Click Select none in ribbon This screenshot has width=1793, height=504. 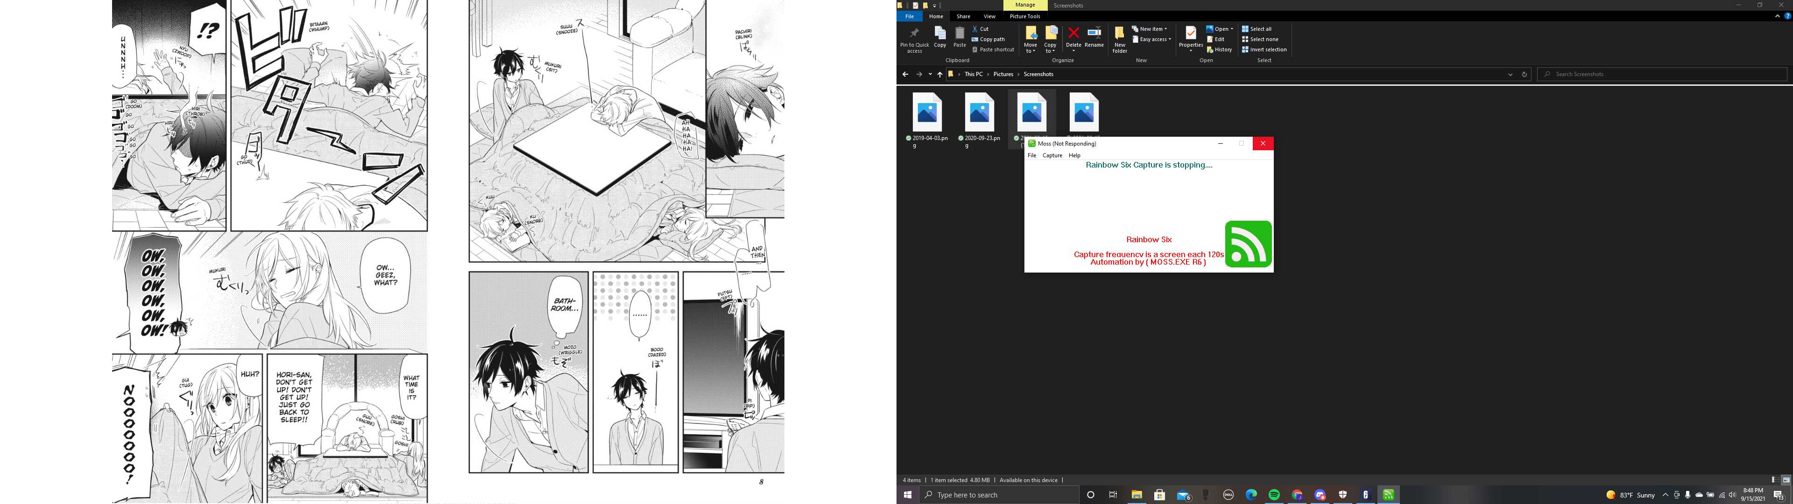click(1260, 39)
